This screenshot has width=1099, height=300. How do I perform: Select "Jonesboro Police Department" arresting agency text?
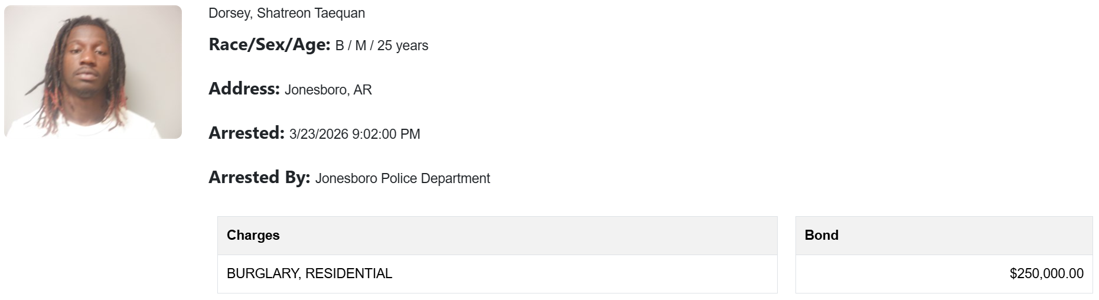click(x=402, y=178)
